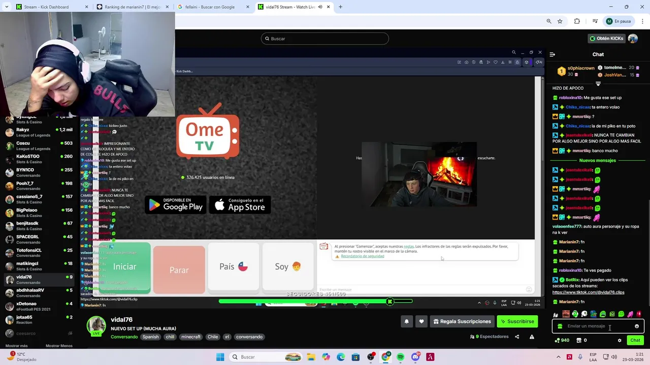Image resolution: width=650 pixels, height=365 pixels.
Task: Click the Obtén KICKs button
Action: click(x=606, y=39)
